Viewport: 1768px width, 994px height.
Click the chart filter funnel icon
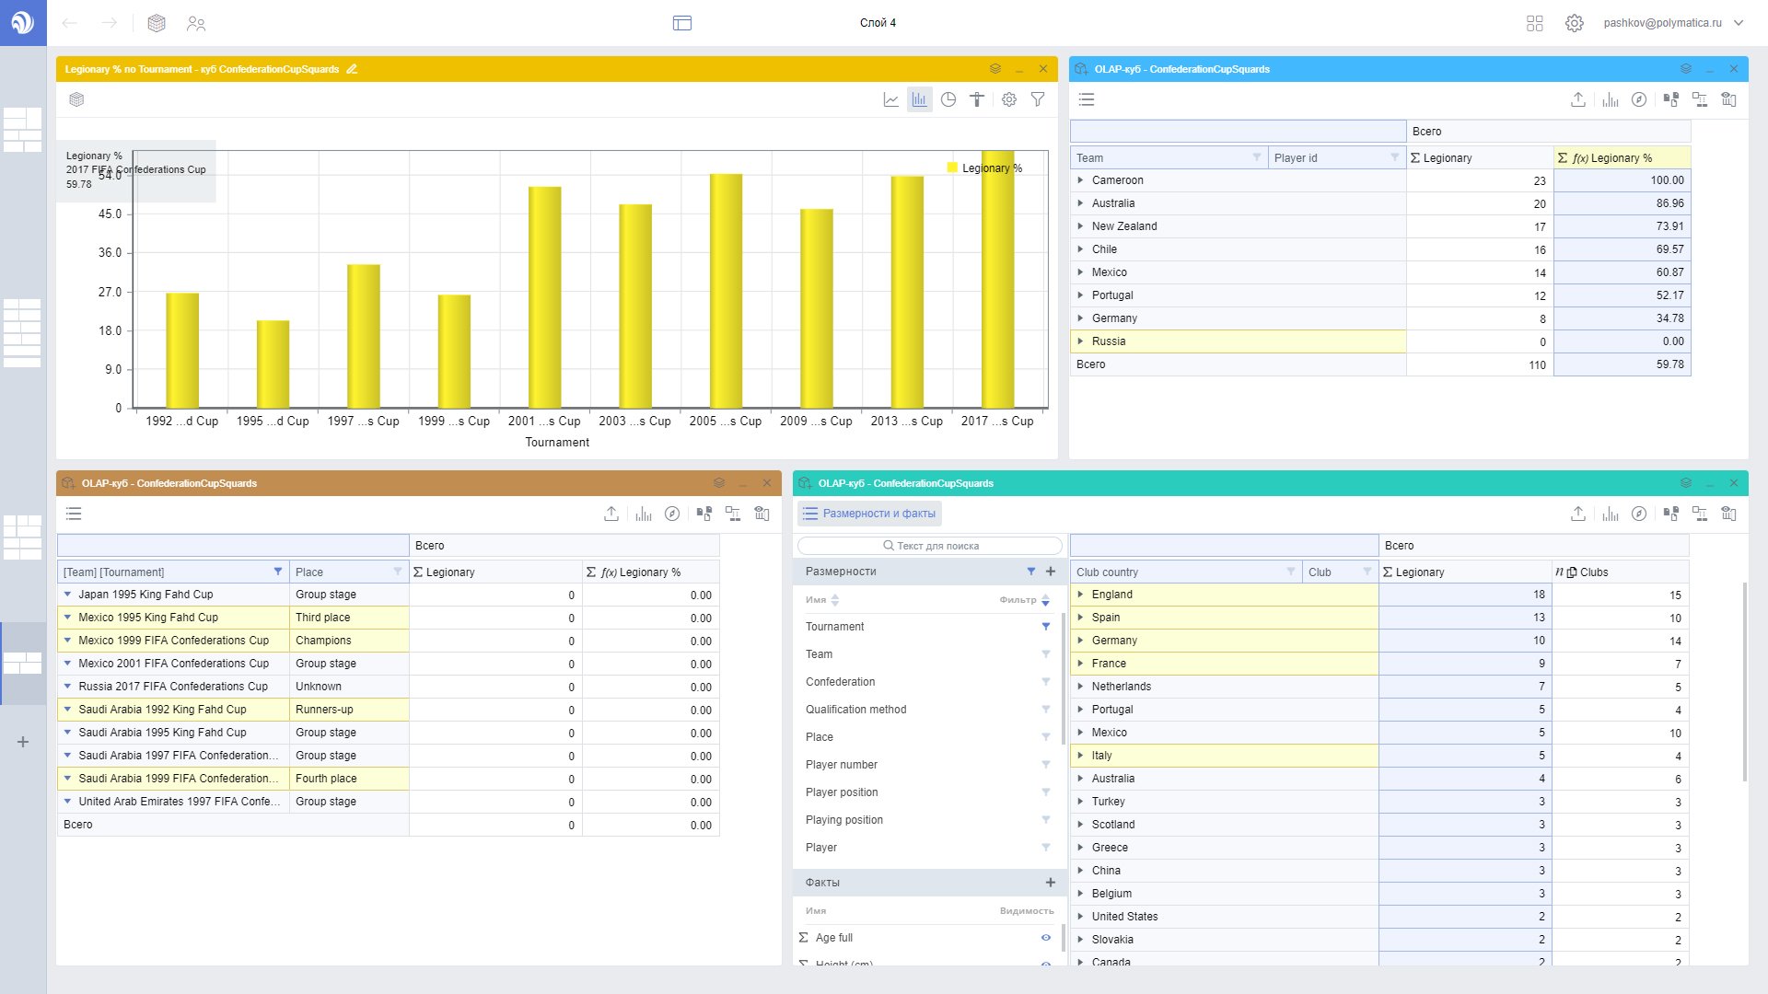[1038, 99]
